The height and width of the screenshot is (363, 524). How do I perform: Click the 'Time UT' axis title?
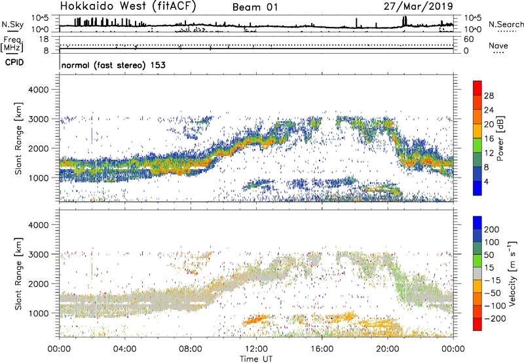(256, 358)
